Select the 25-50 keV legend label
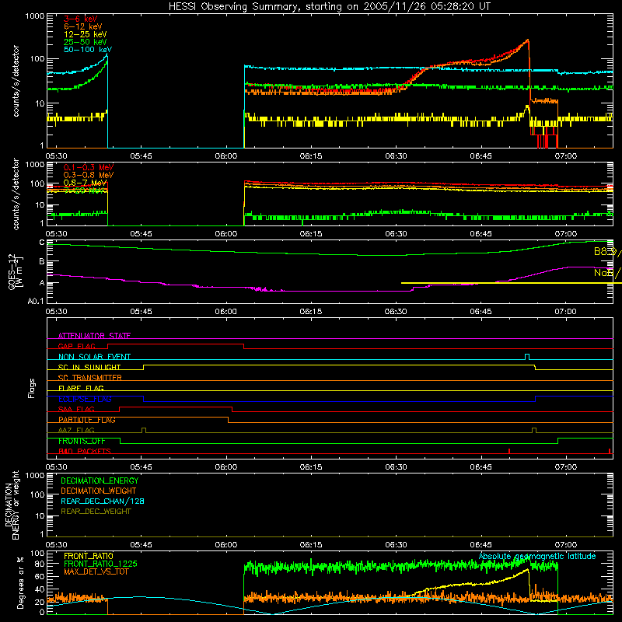This screenshot has height=622, width=622. (86, 42)
